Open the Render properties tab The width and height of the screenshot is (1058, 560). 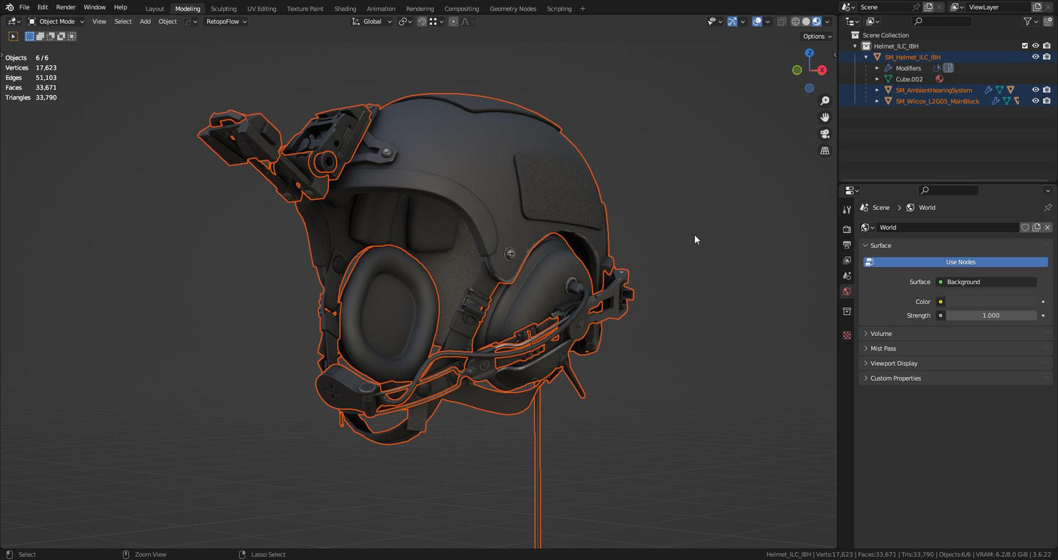846,228
